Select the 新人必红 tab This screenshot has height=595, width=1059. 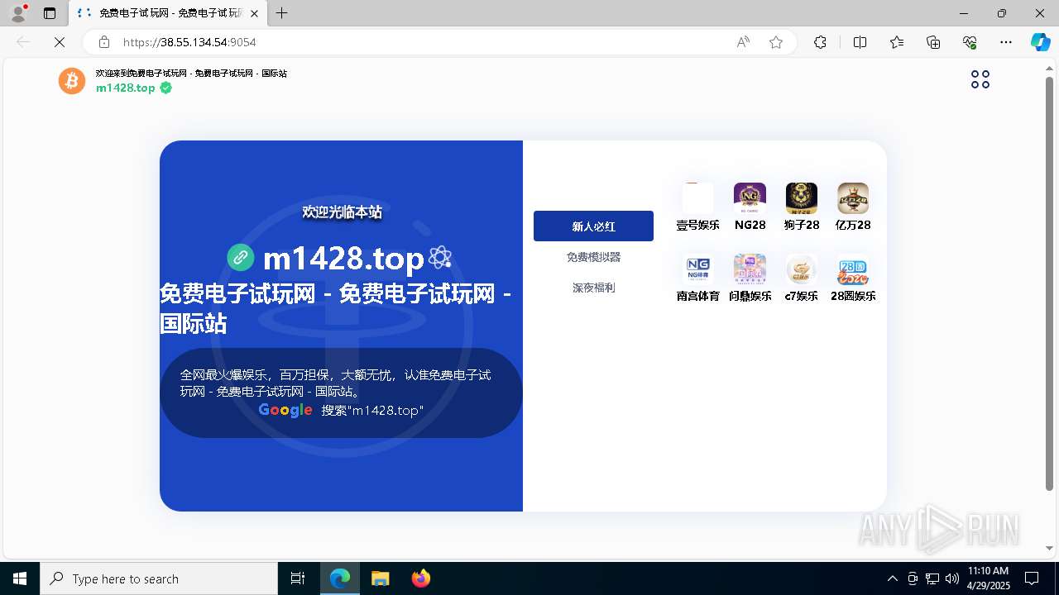593,226
